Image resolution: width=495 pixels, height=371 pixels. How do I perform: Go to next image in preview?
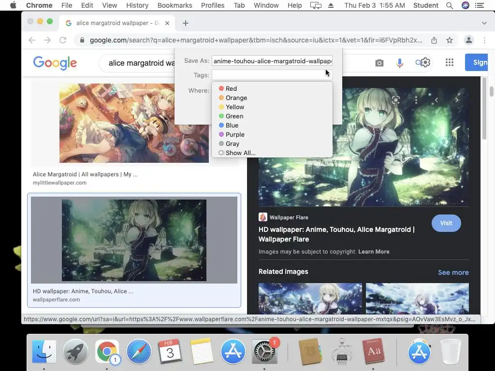pyautogui.click(x=456, y=100)
